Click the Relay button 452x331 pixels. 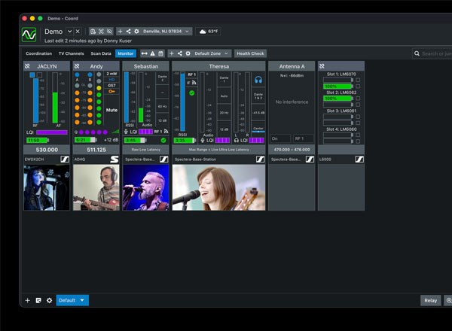click(430, 300)
